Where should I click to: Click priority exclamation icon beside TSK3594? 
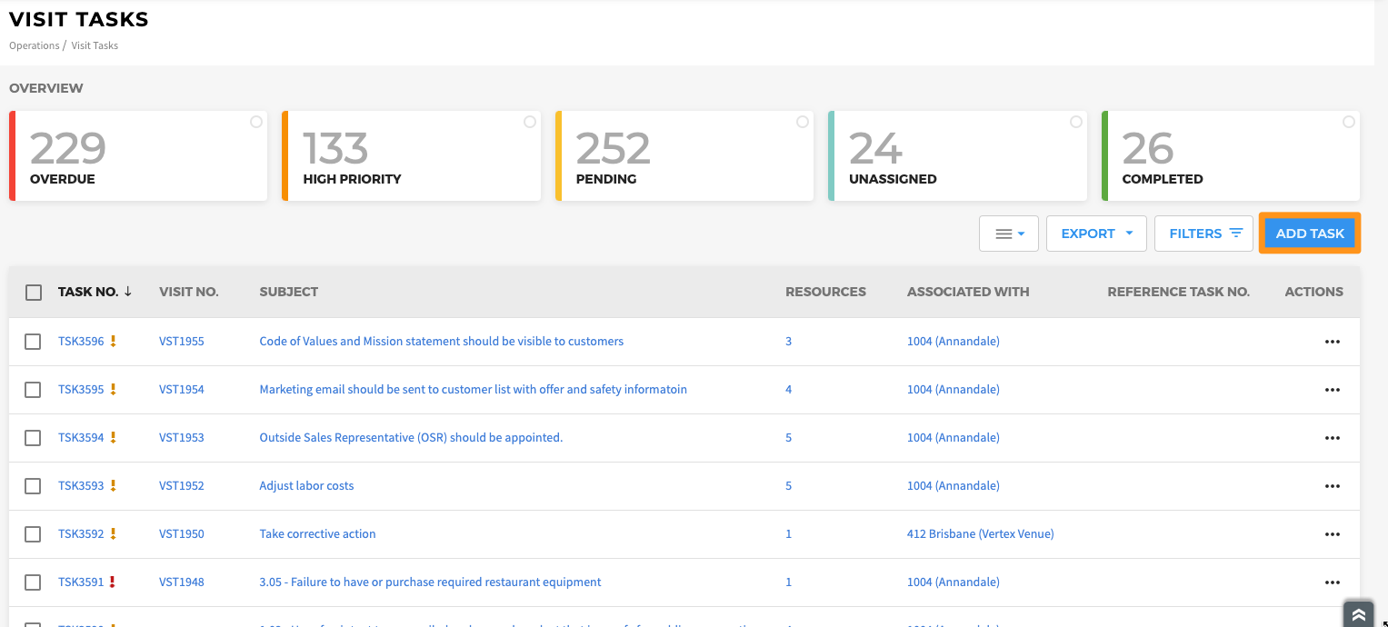coord(114,438)
